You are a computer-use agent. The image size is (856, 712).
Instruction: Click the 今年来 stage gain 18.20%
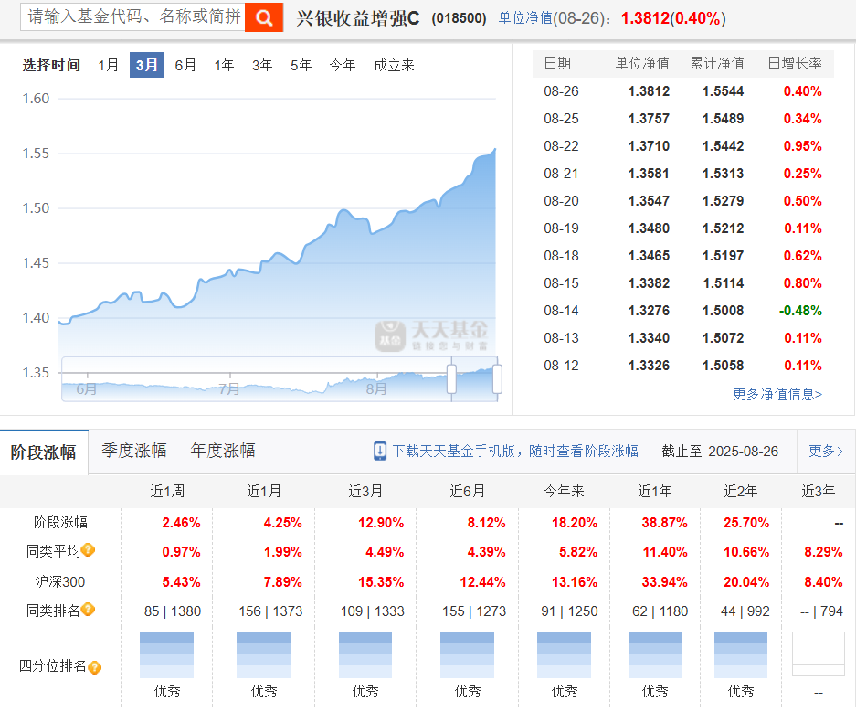pyautogui.click(x=575, y=523)
